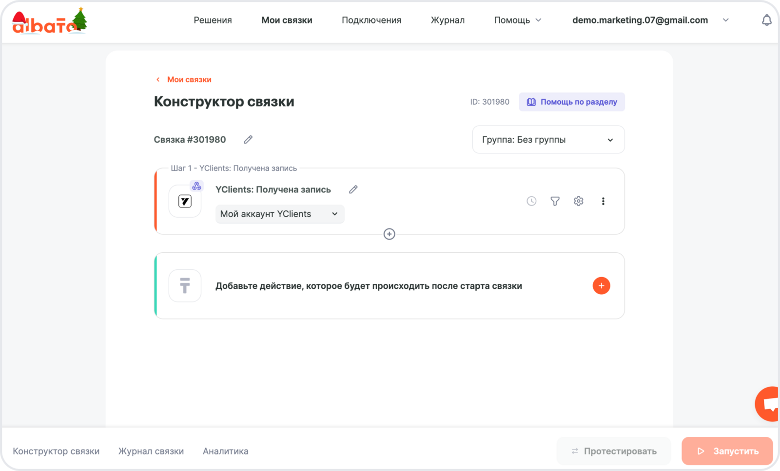Insert a step with the small circled plus

389,234
